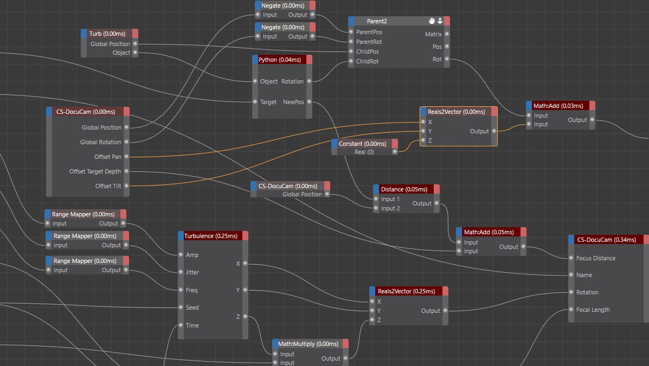Open red corner of Math:Multiply node
The height and width of the screenshot is (366, 649).
[x=345, y=344]
